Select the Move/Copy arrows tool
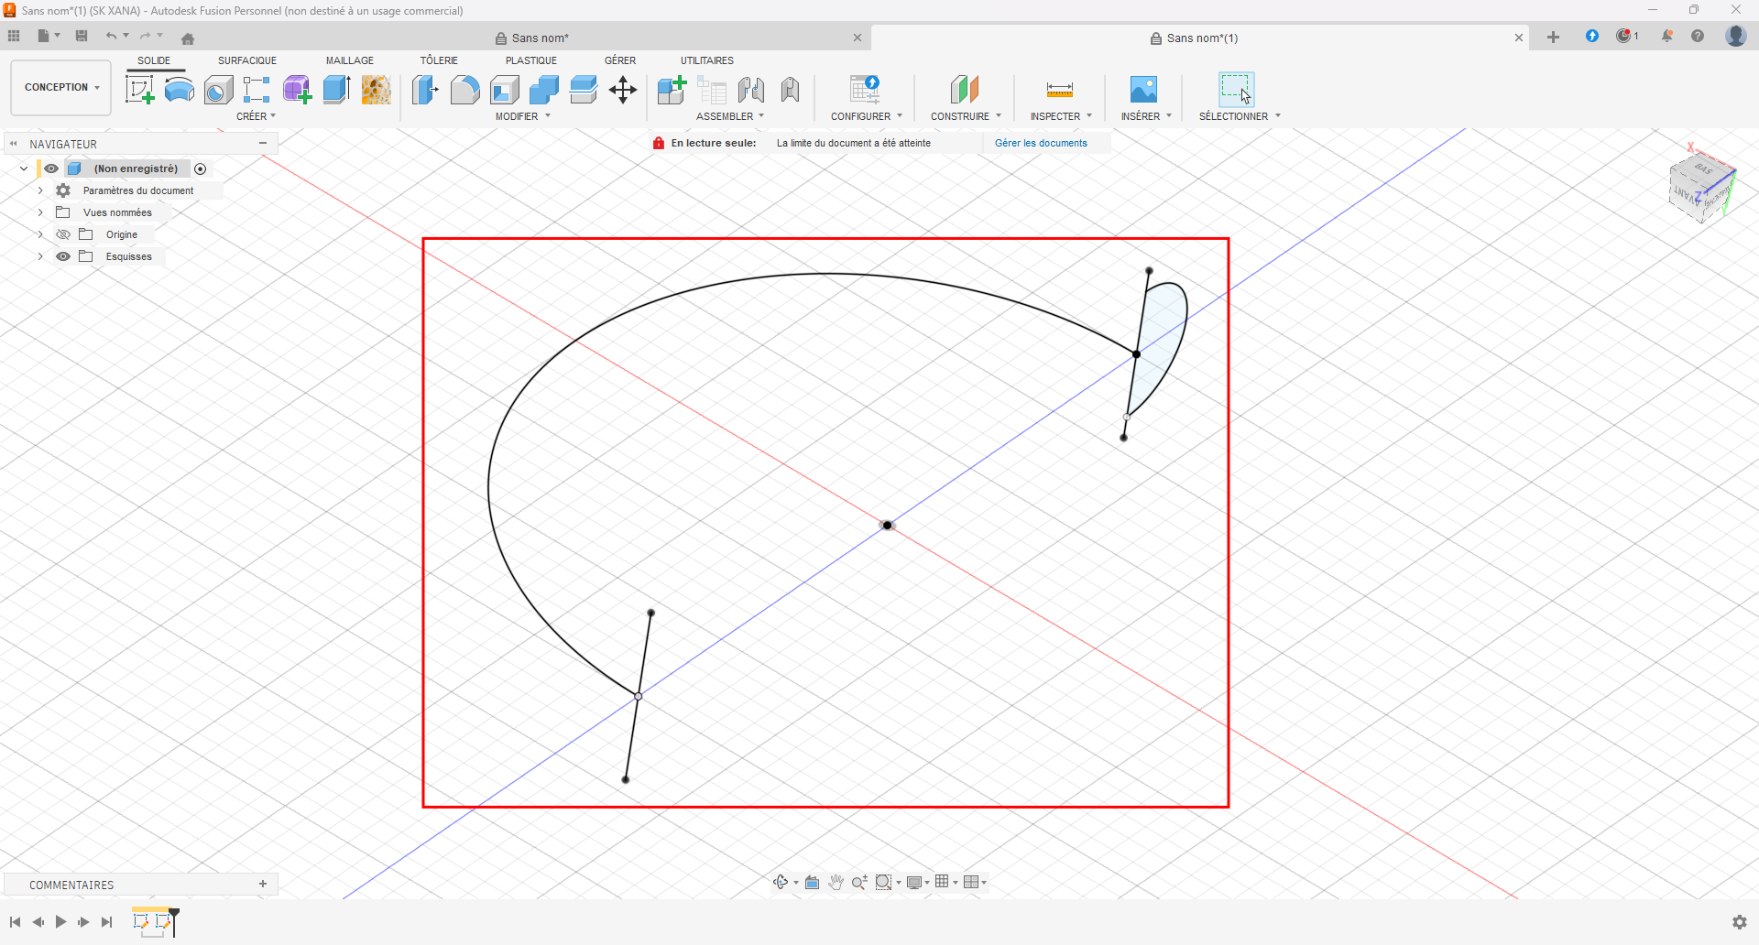Image resolution: width=1759 pixels, height=945 pixels. click(x=623, y=90)
